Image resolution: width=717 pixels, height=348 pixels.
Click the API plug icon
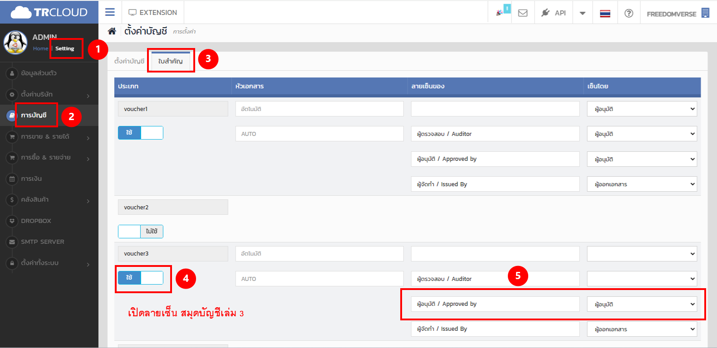tap(545, 13)
